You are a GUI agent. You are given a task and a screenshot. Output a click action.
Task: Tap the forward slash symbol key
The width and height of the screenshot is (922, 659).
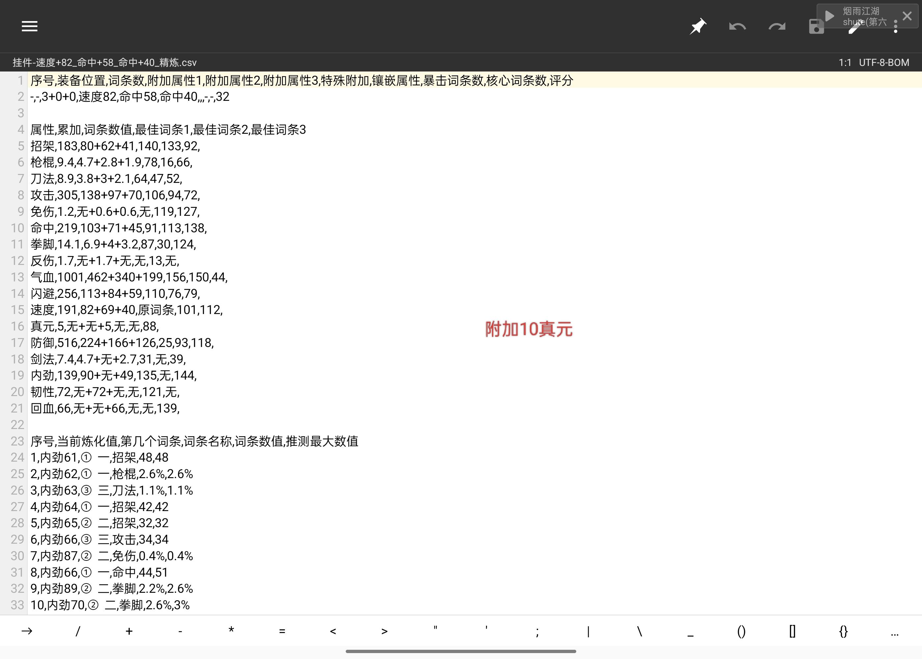[x=78, y=631]
